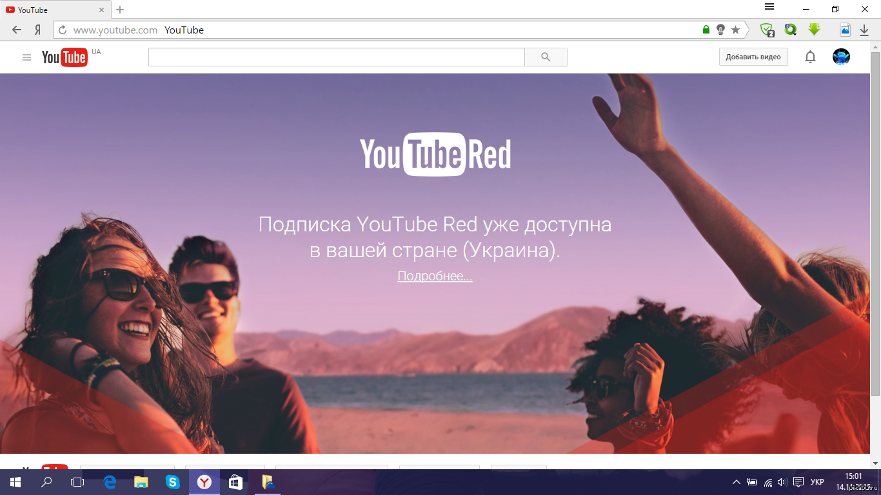This screenshot has height=495, width=881.
Task: Open the green ring extension with alert badge
Action: pos(791,30)
